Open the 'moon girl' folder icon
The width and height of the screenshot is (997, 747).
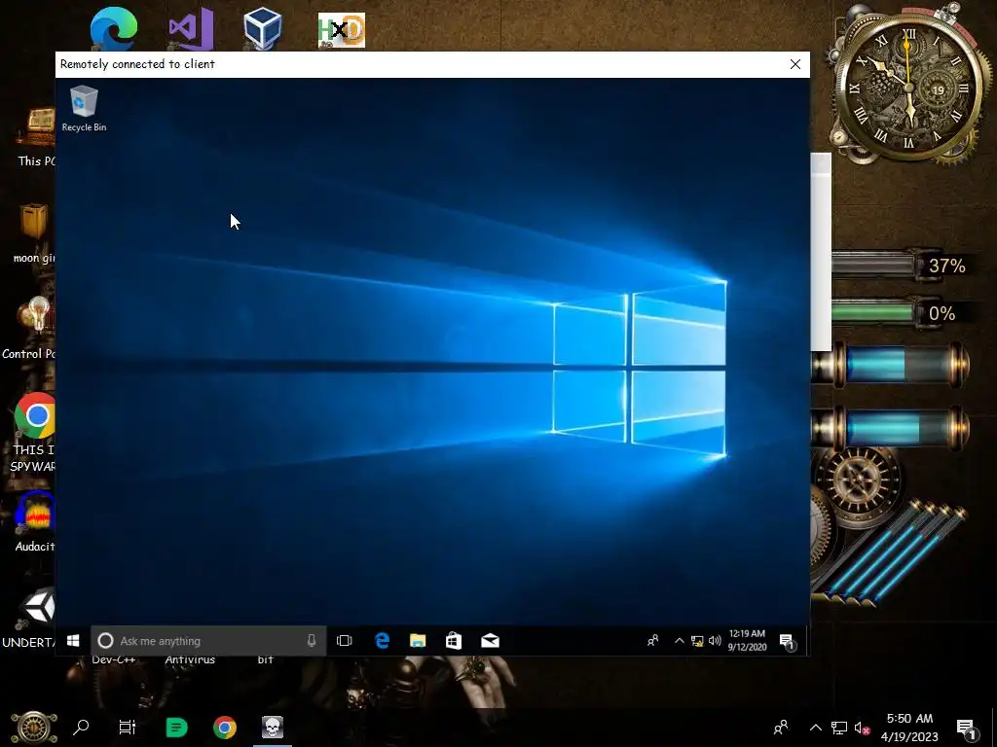coord(33,233)
